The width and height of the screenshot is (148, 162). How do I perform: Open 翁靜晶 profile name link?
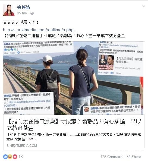coord(23,7)
